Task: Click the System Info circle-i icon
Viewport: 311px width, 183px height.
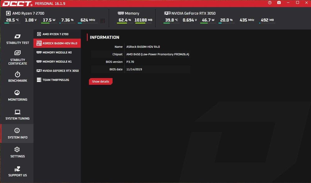Action: [x=17, y=130]
